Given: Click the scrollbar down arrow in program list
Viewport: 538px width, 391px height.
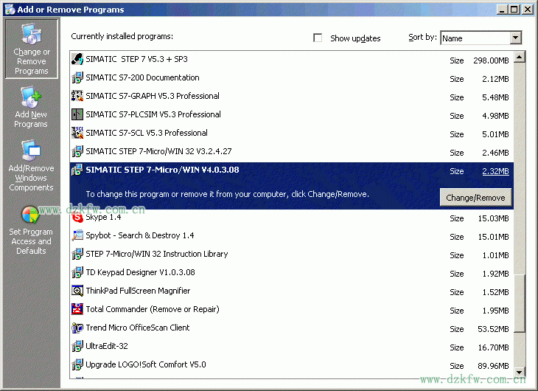Looking at the screenshot, I should tap(520, 371).
